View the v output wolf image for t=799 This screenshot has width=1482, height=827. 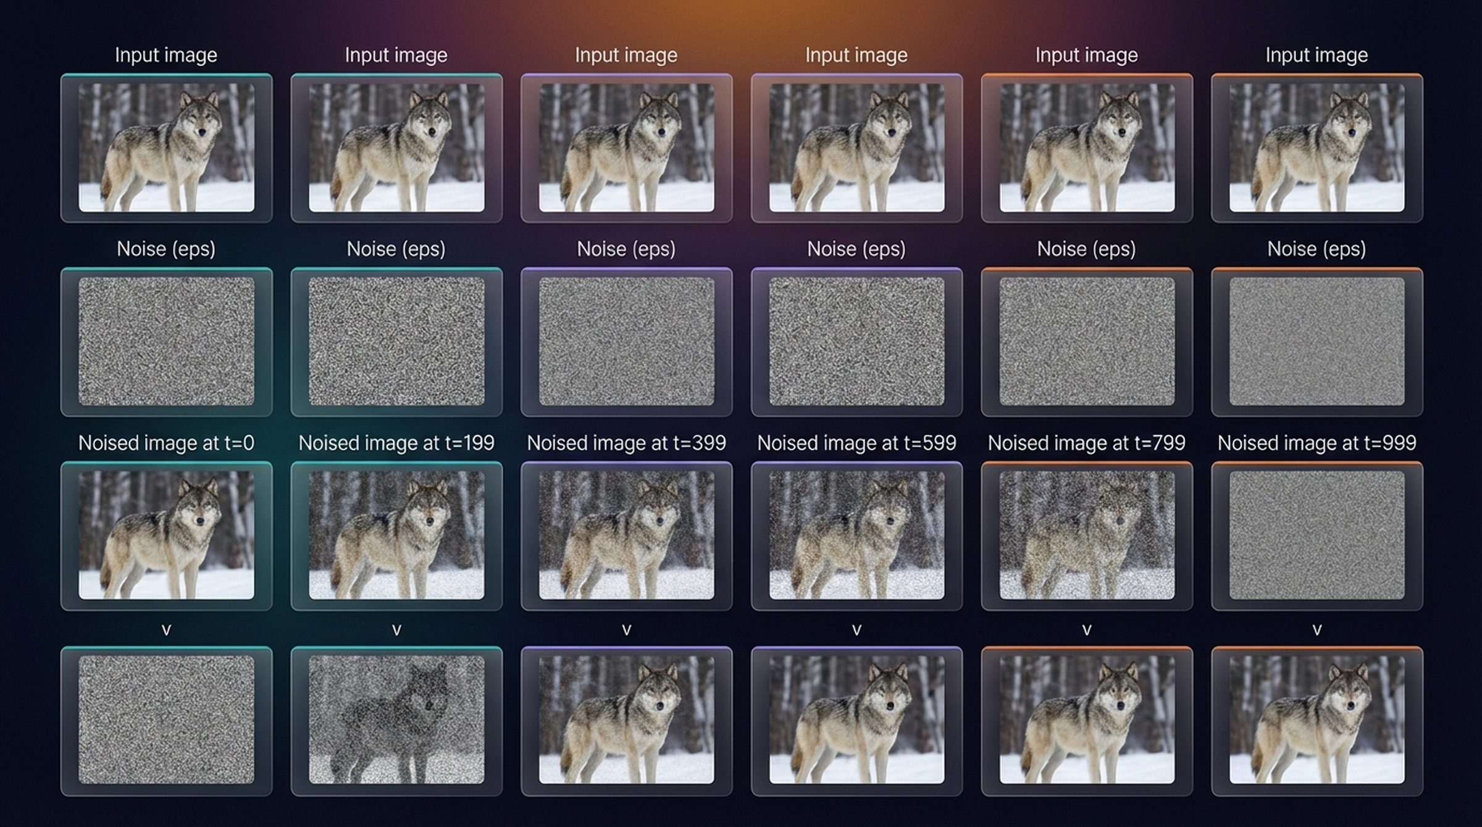pyautogui.click(x=1087, y=720)
